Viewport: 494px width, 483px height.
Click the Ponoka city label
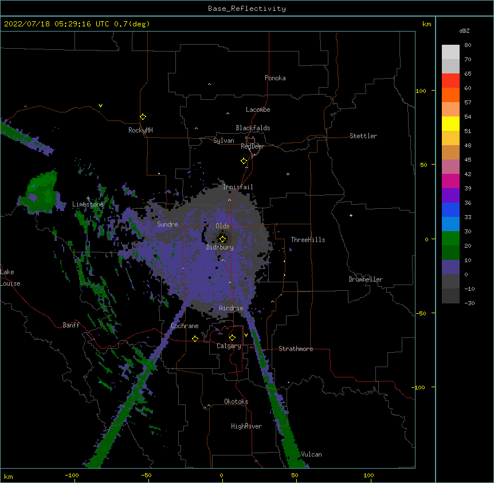[275, 78]
